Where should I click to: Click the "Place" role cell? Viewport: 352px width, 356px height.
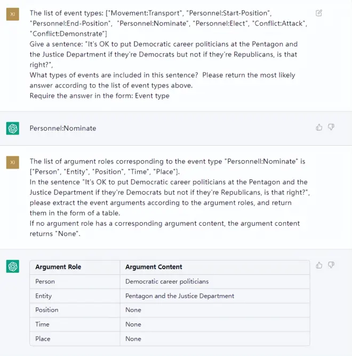point(43,339)
